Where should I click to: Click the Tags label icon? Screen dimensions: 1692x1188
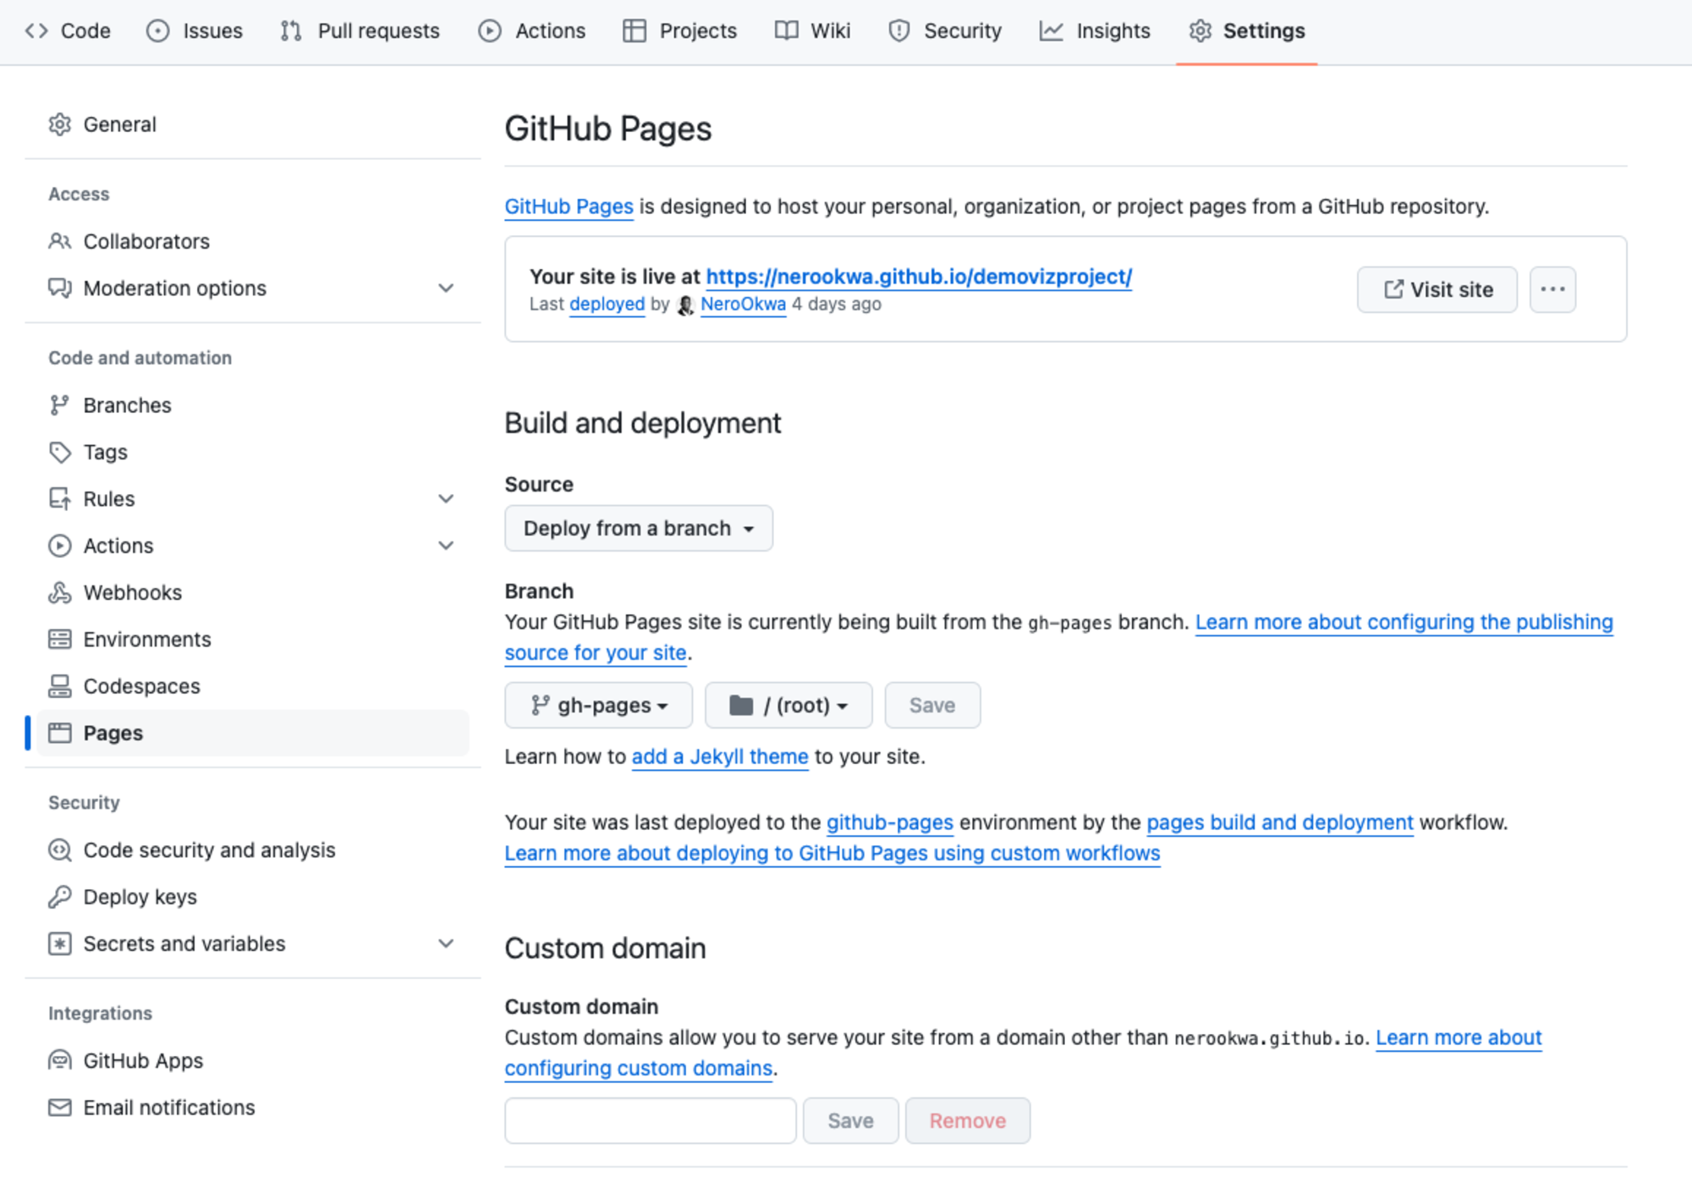coord(59,453)
